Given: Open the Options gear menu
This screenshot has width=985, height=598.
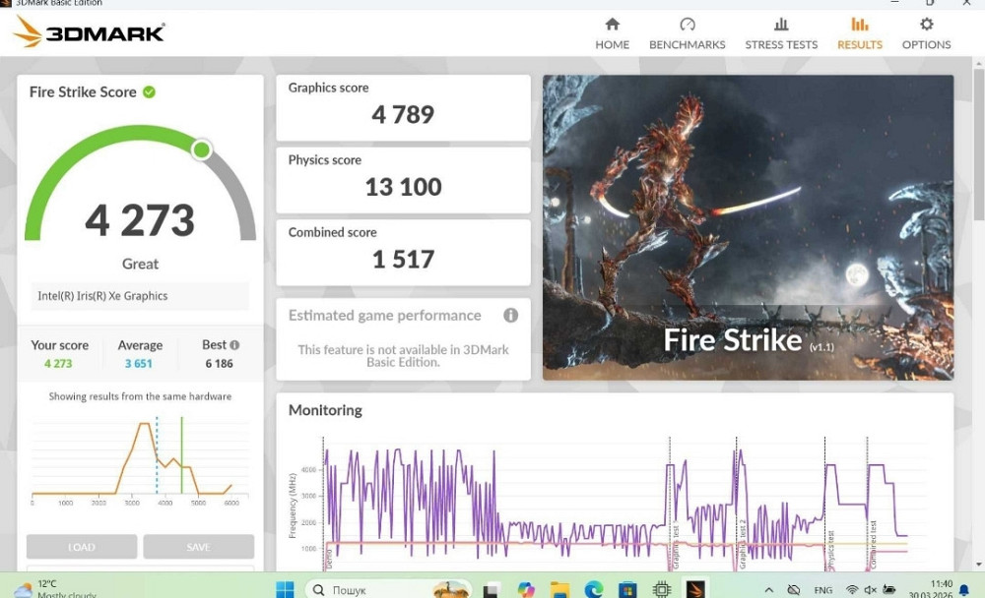Looking at the screenshot, I should click(x=926, y=33).
